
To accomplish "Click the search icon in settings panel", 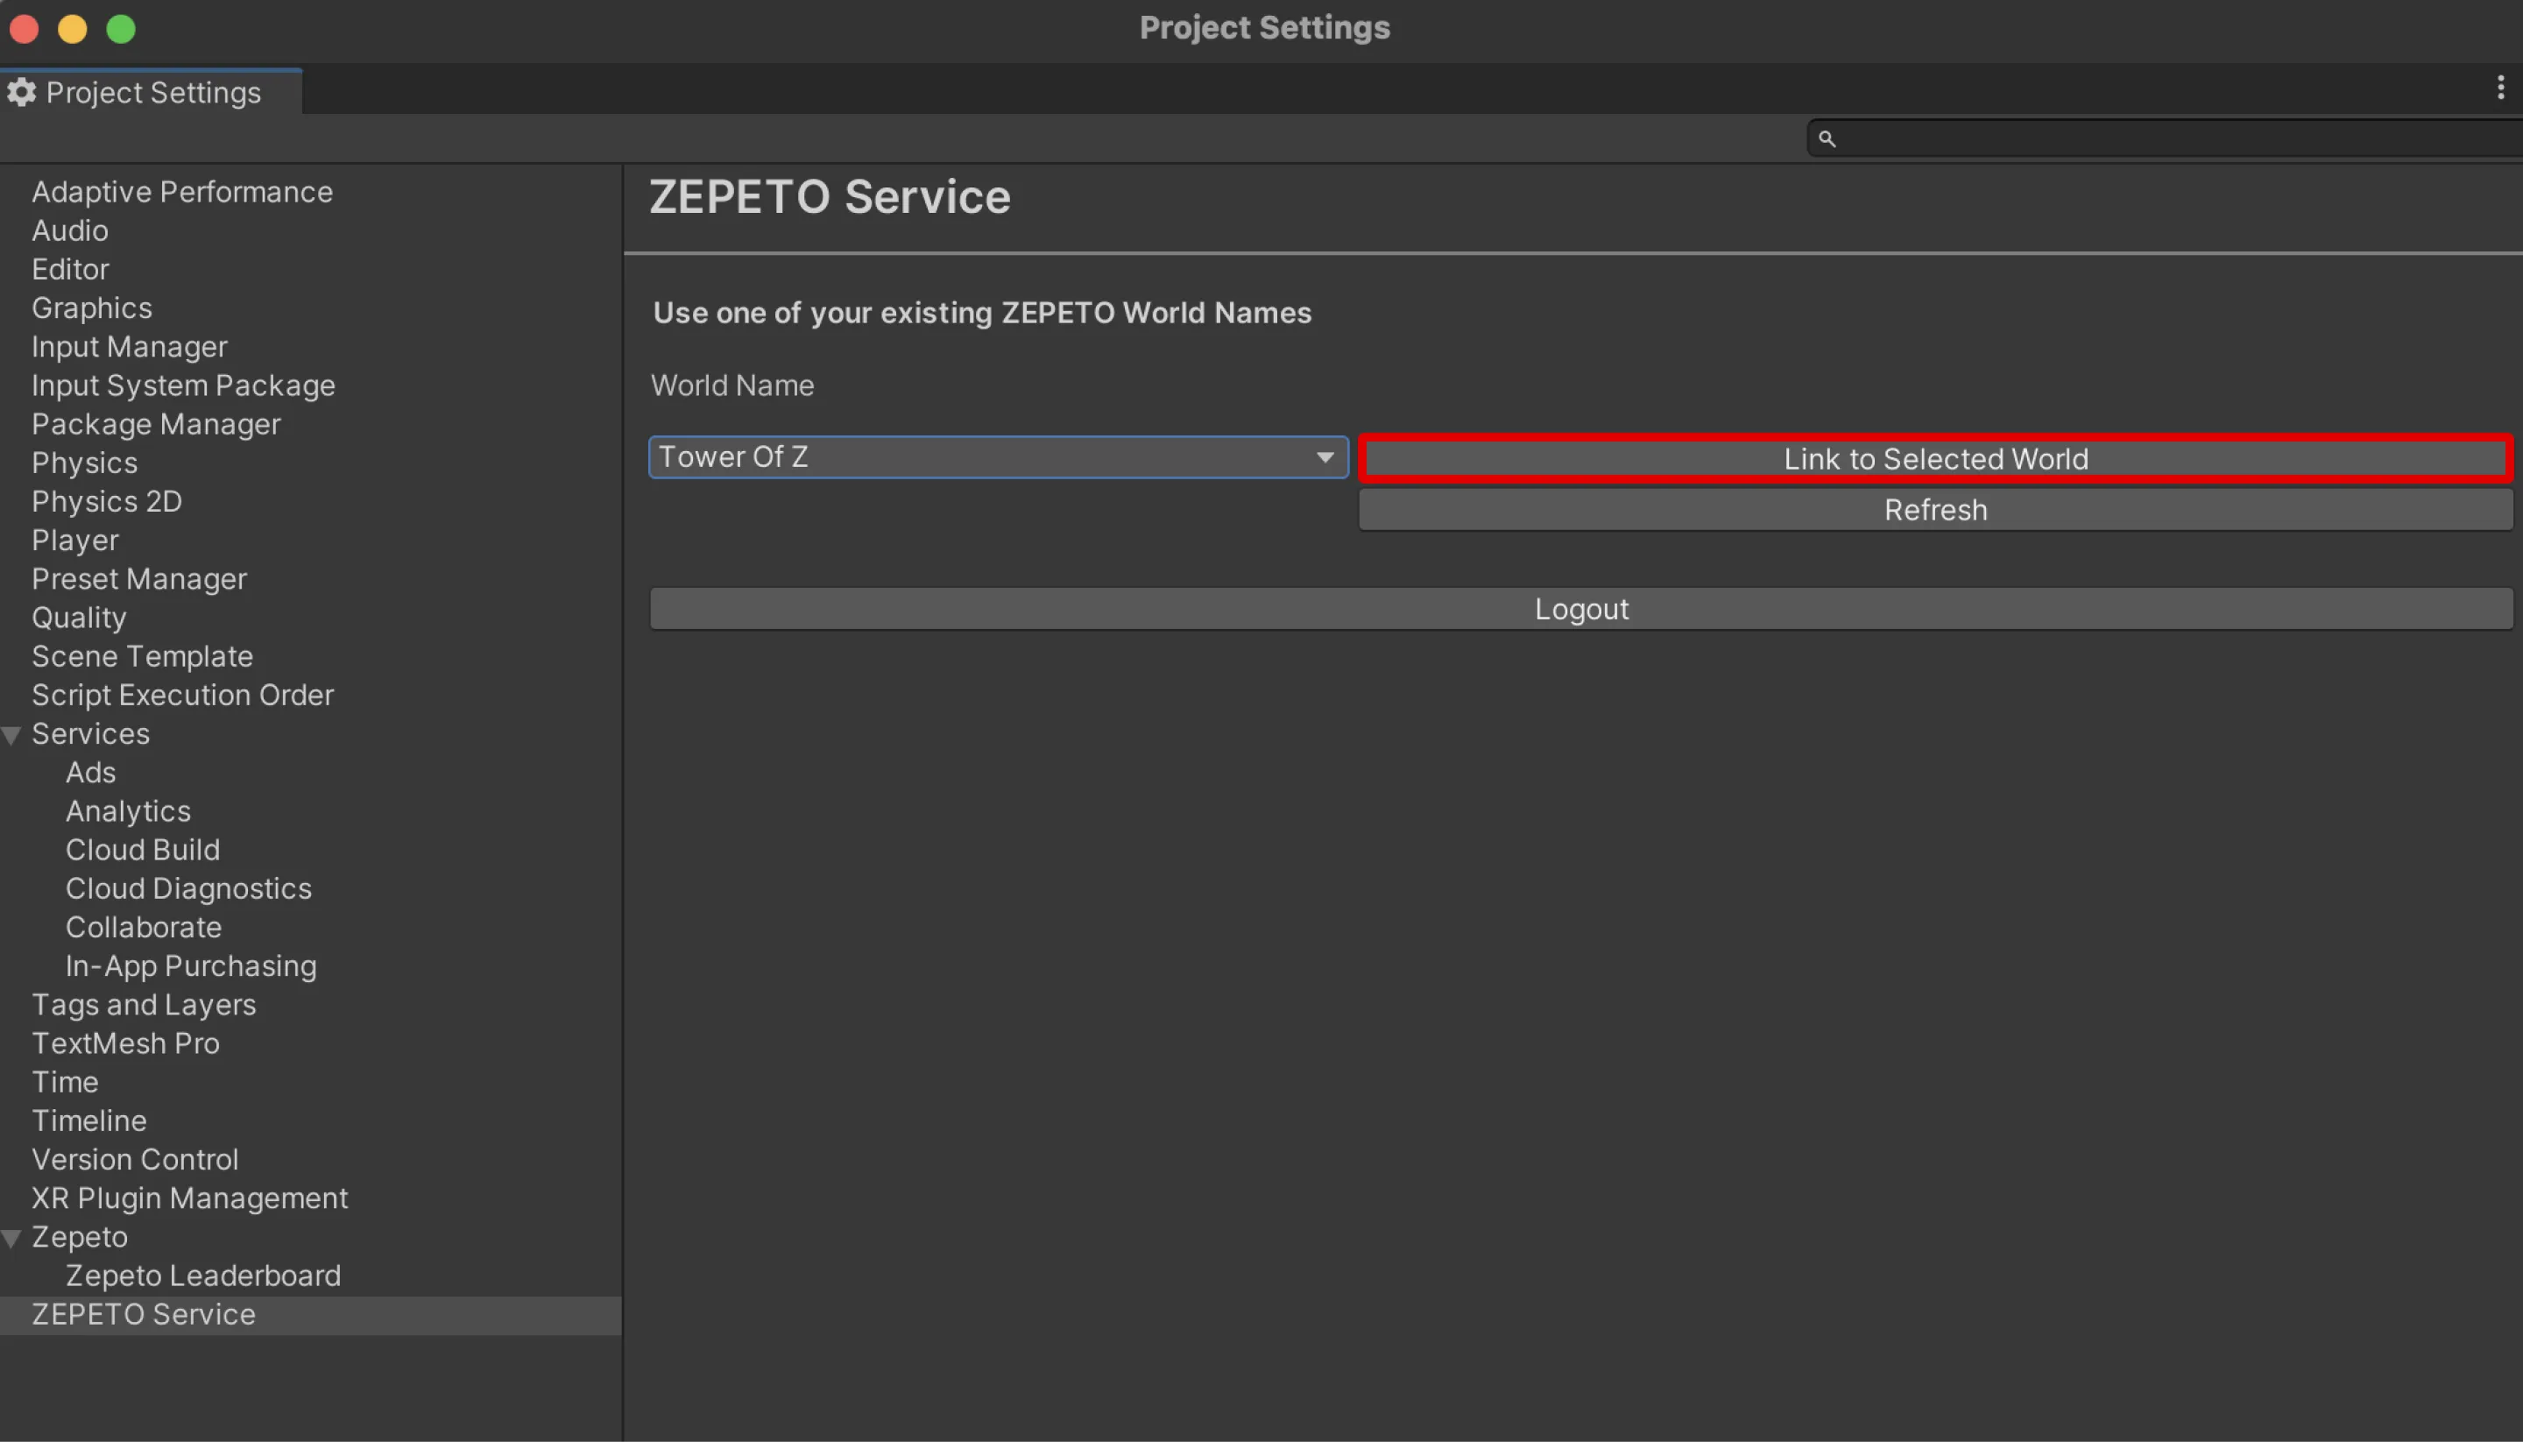I will point(1825,137).
